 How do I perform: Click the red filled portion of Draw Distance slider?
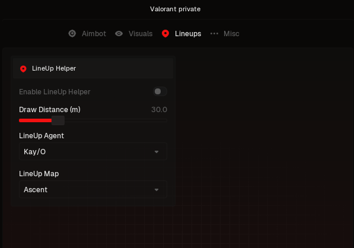(x=35, y=120)
